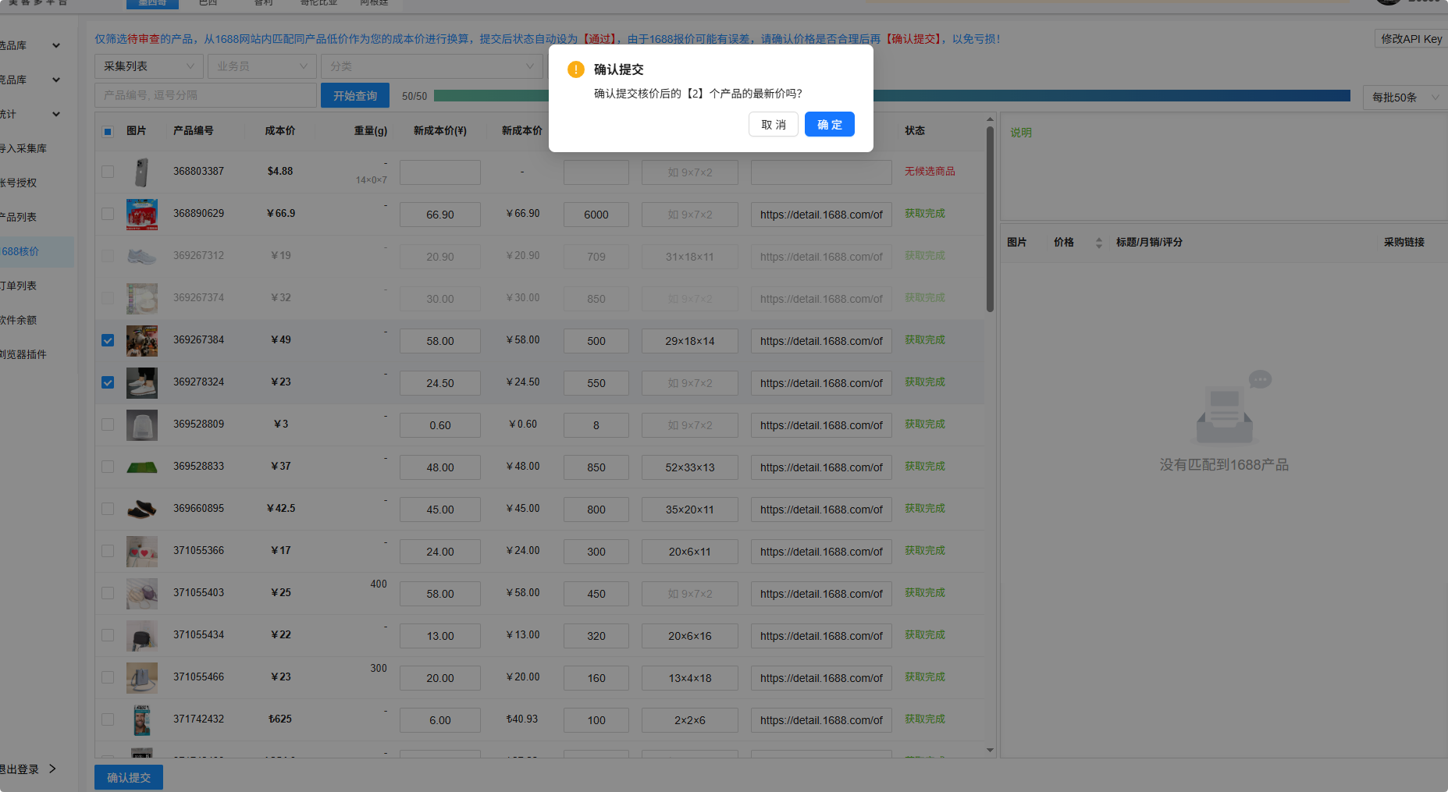The image size is (1448, 792).
Task: Click the warning icon in the confirm dialog
Action: pos(576,69)
